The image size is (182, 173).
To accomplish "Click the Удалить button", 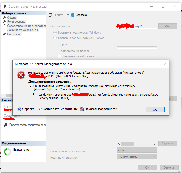I will click(168, 143).
